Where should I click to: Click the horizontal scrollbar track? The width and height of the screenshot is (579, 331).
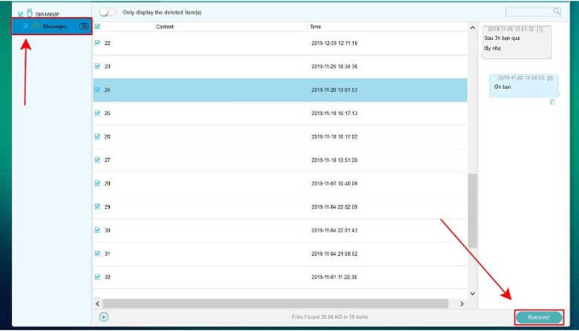[x=275, y=304]
